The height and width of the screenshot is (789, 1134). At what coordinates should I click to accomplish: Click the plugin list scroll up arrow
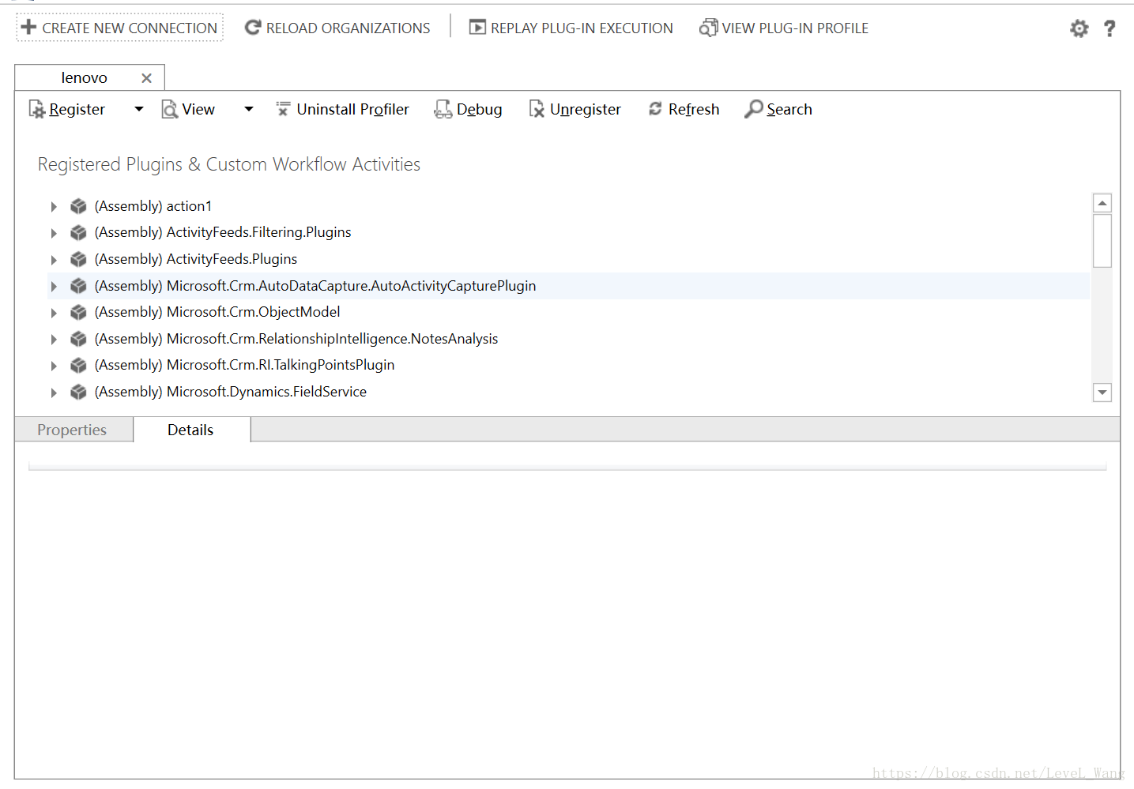click(x=1102, y=203)
